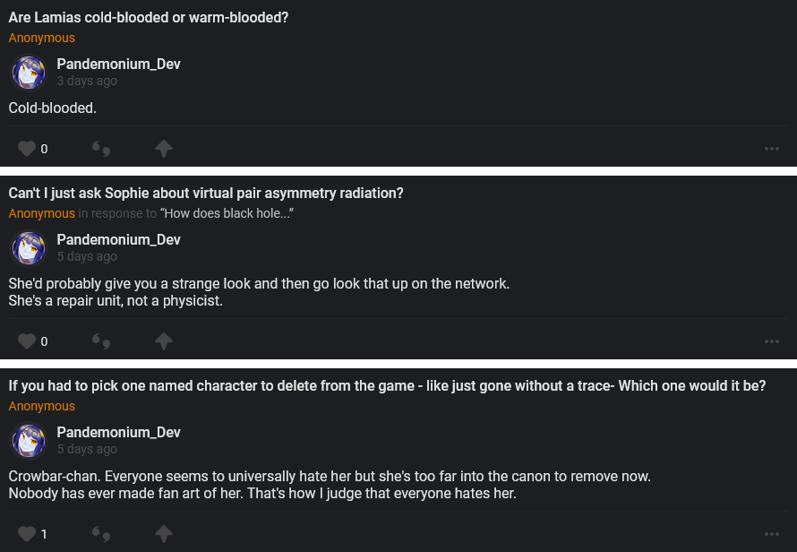
Task: Like the Crowbar-chan answer
Action: click(27, 534)
